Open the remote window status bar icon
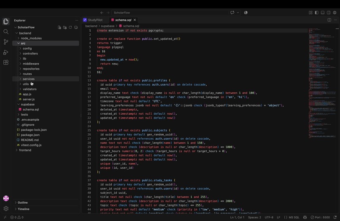 tap(5, 217)
